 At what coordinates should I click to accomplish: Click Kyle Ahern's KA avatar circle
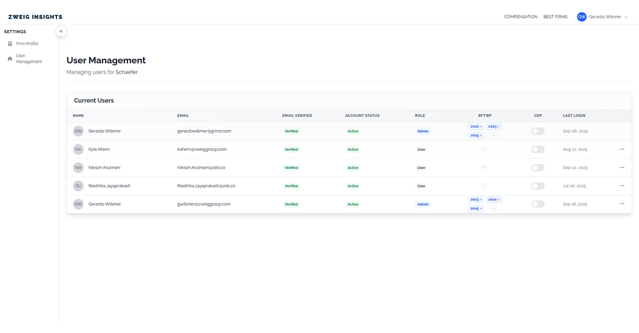point(78,149)
